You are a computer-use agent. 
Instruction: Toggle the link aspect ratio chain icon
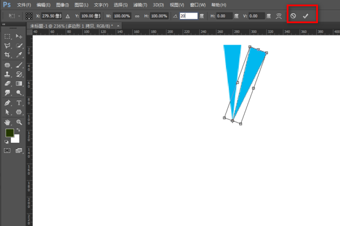tap(137, 16)
